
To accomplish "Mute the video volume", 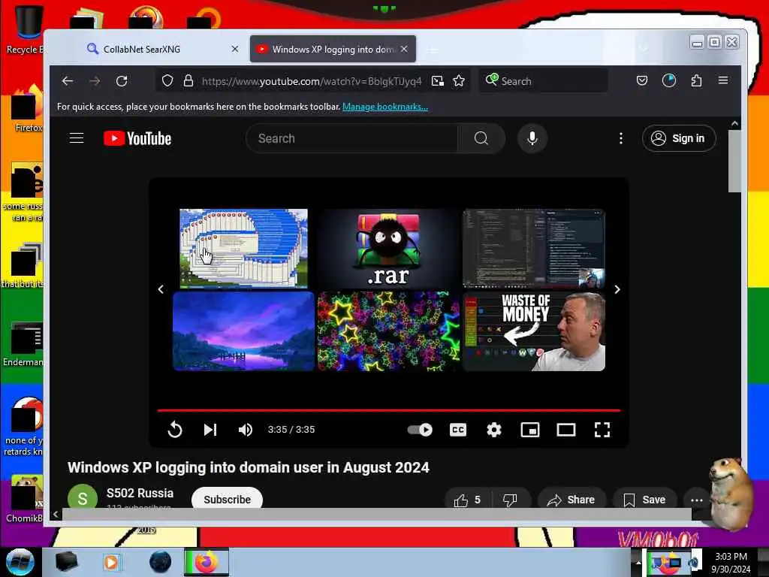I will 246,430.
